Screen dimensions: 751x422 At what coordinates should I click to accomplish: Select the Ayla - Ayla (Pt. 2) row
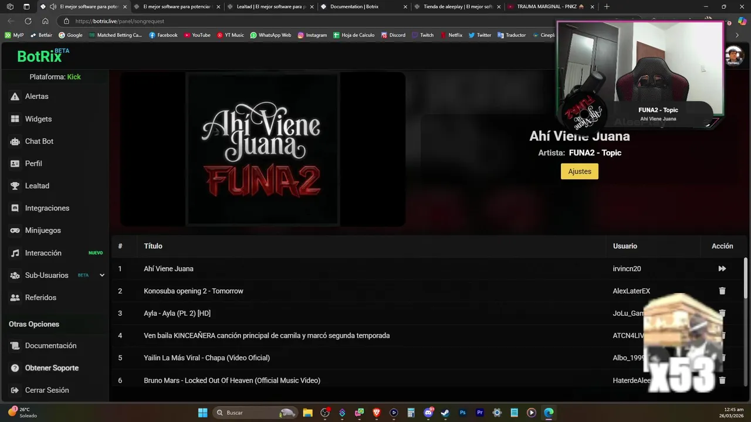tap(428, 313)
